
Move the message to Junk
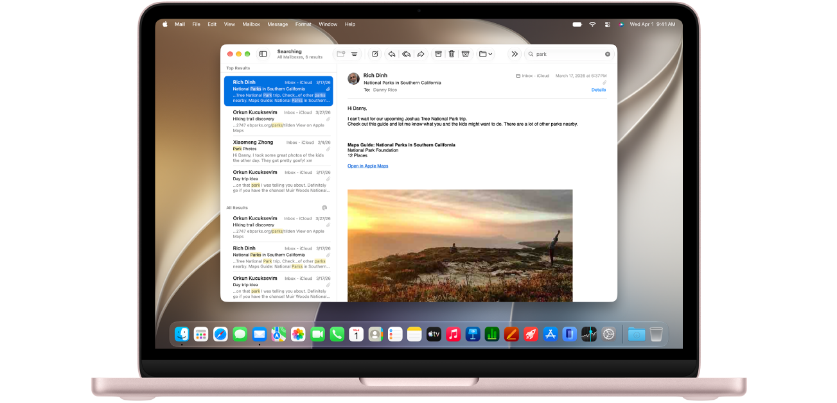pos(466,54)
